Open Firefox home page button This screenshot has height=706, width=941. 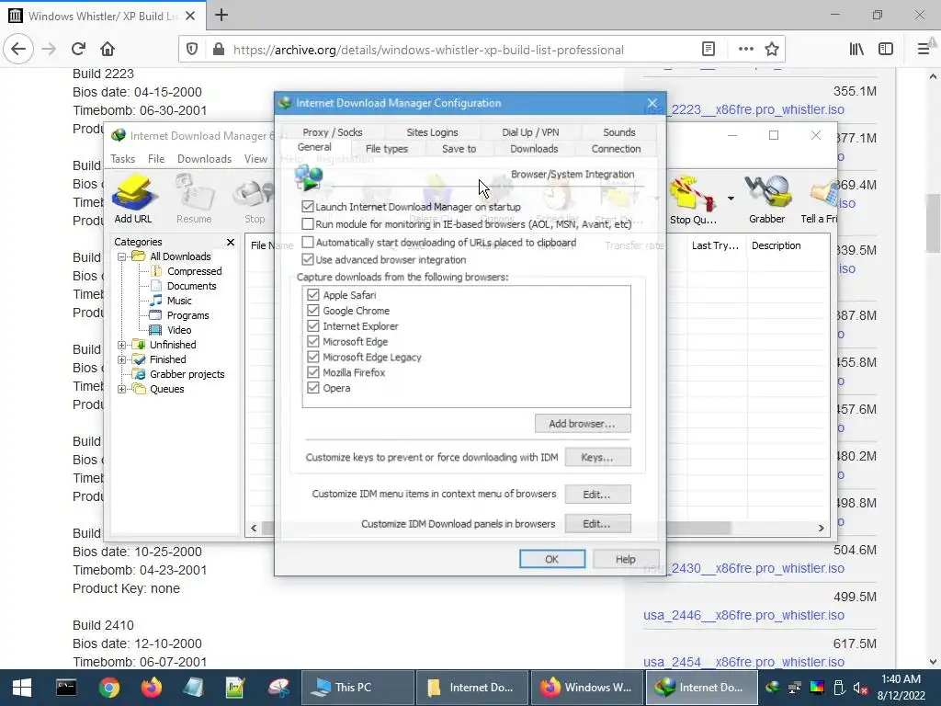point(108,50)
